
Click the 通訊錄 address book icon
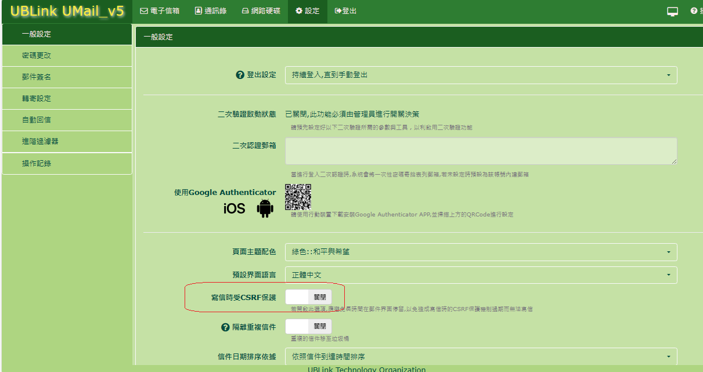[199, 11]
